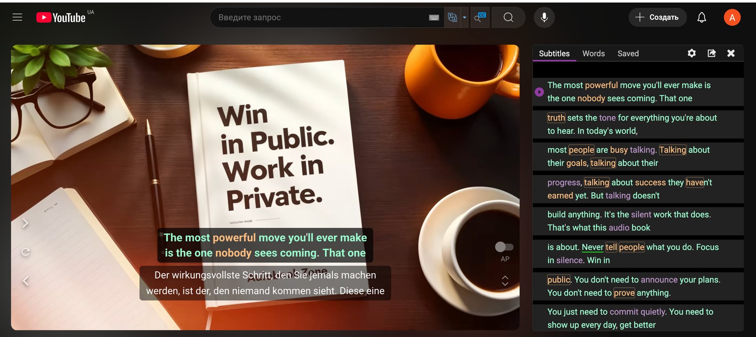The height and width of the screenshot is (337, 756).
Task: Open the YouTube hamburger guide menu
Action: click(x=17, y=17)
